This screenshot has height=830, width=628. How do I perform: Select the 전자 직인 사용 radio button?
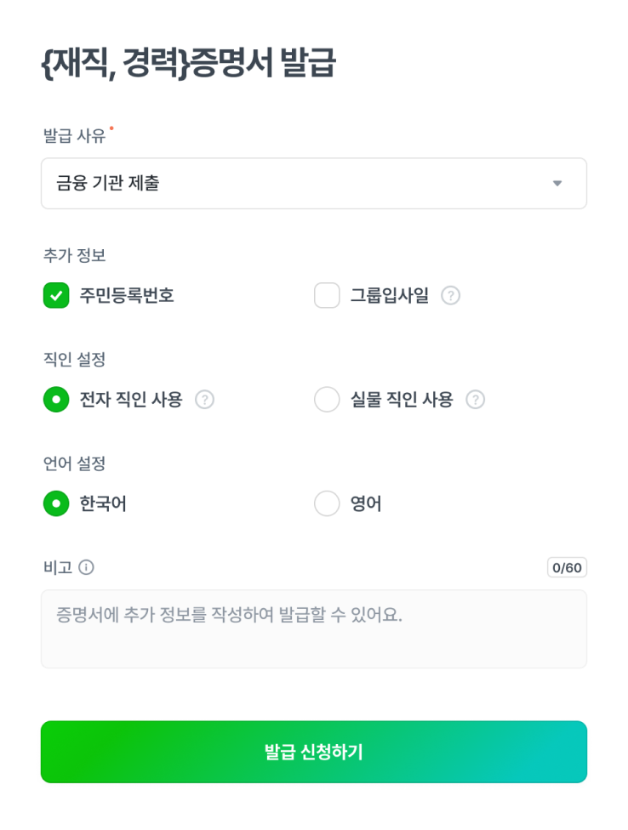click(x=56, y=400)
